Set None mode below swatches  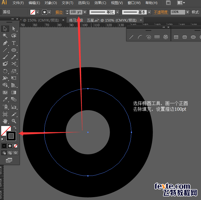(x=16, y=146)
